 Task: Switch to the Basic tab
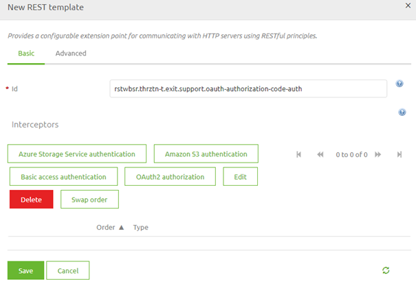pyautogui.click(x=26, y=53)
